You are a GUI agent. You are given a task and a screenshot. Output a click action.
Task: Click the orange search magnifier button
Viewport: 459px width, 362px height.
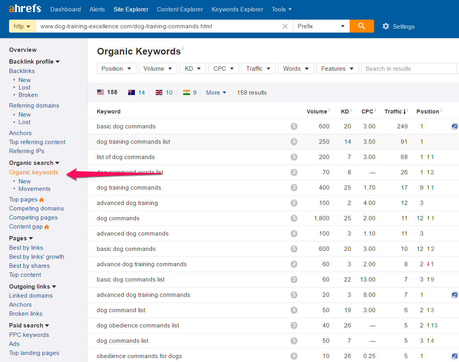(x=361, y=26)
